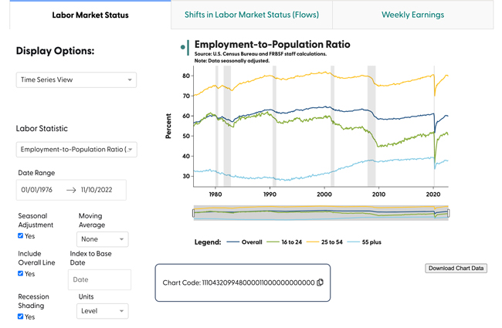502x328 pixels.
Task: Open the Employment-to-Population Ratio statistic dropdown
Action: (76, 150)
